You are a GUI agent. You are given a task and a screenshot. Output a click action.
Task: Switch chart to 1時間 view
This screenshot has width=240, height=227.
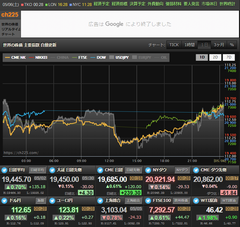click(x=189, y=45)
